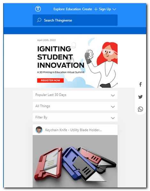Open the Education menu item
This screenshot has width=150, height=191.
tap(74, 9)
